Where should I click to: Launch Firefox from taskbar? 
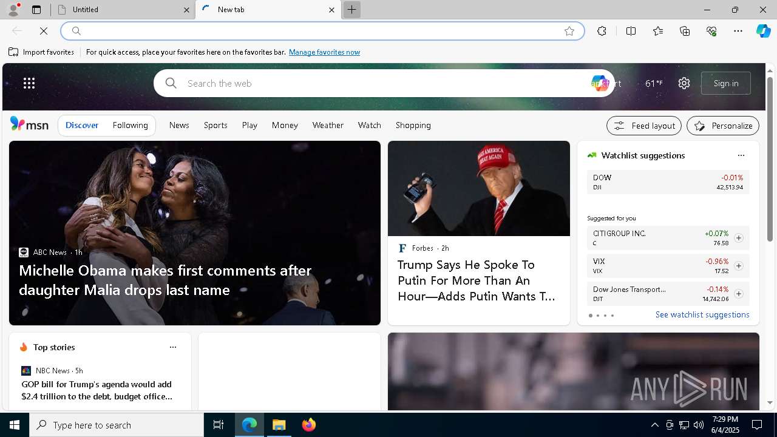[x=308, y=425]
